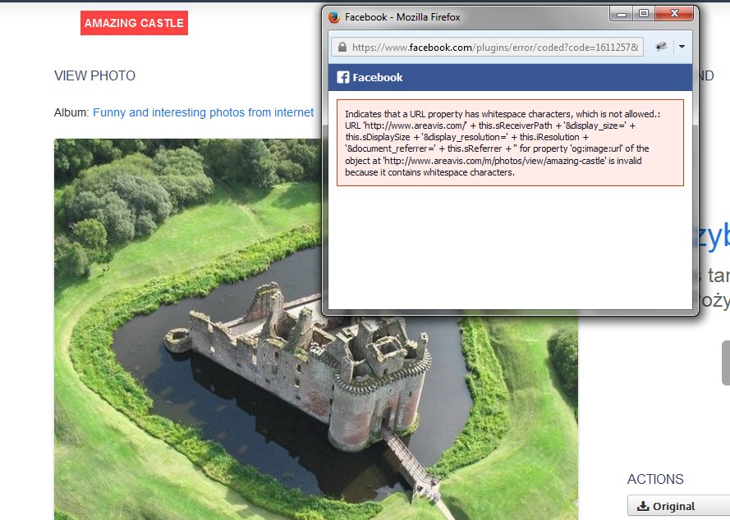Click the bug extension icon beside the URL
Image resolution: width=730 pixels, height=520 pixels.
[x=660, y=48]
